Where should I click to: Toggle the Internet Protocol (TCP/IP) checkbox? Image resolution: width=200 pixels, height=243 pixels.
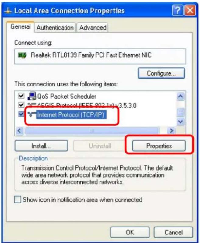point(21,114)
